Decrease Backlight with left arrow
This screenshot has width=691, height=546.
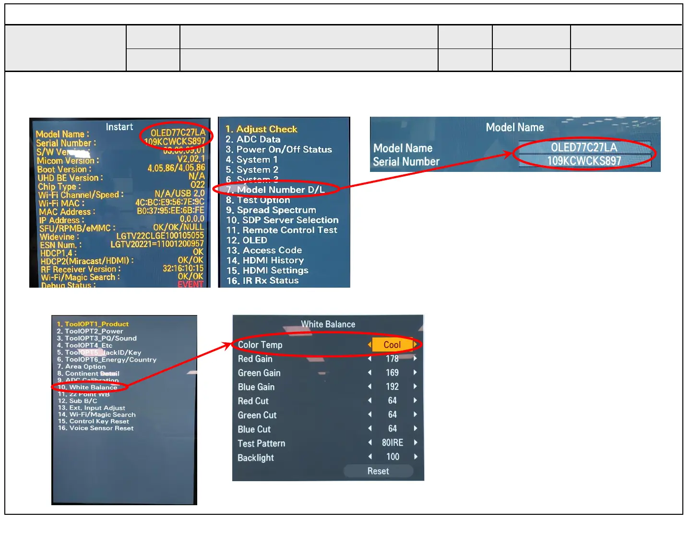pyautogui.click(x=369, y=456)
